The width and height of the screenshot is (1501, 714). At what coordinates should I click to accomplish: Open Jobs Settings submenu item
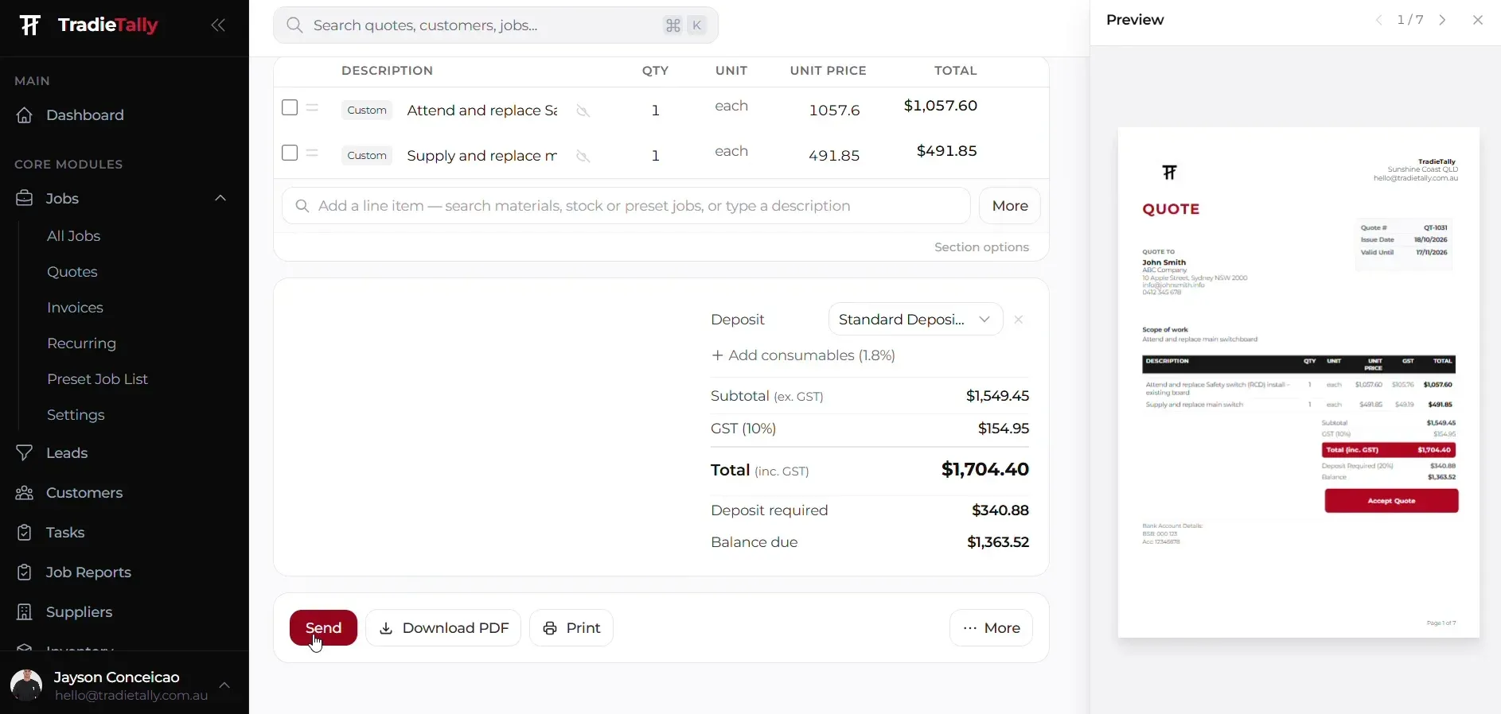click(76, 415)
